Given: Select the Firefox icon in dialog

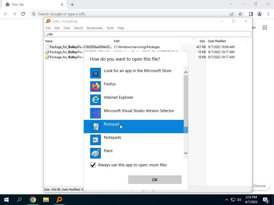Looking at the screenshot, I should pyautogui.click(x=96, y=86).
